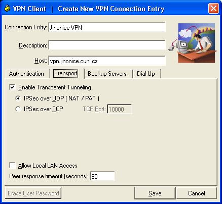222x204 pixels.
Task: Enable Allow Local LAN Access
Action: click(12, 165)
